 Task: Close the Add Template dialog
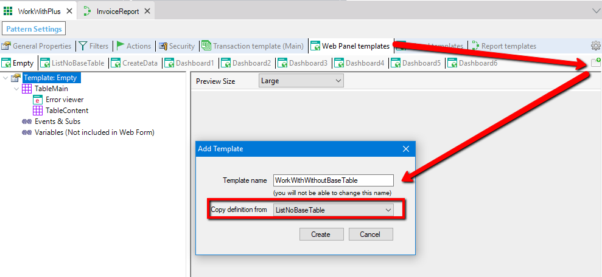(x=406, y=149)
